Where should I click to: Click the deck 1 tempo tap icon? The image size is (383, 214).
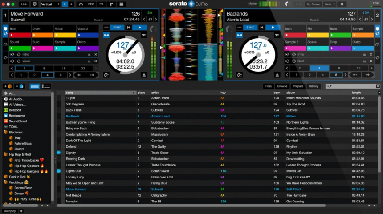[x=106, y=75]
